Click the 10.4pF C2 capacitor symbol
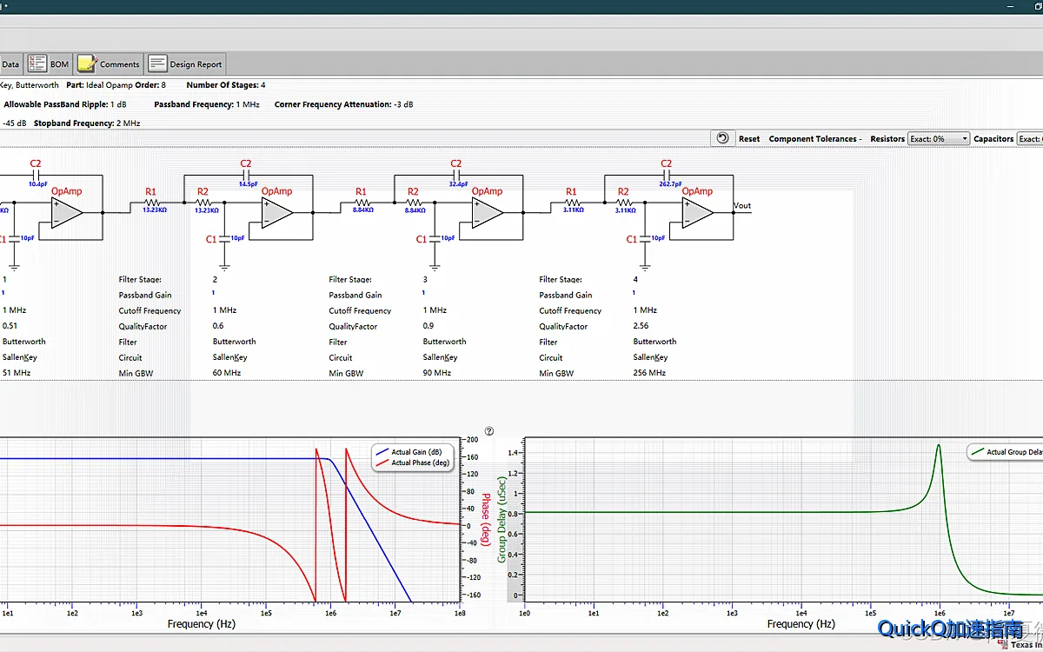 click(x=36, y=175)
